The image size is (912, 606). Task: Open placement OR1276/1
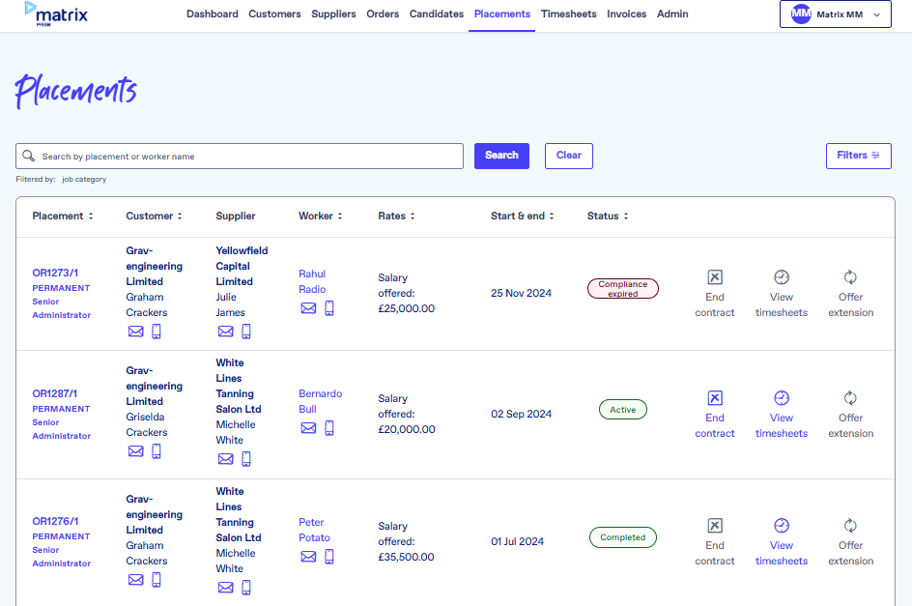pyautogui.click(x=55, y=521)
